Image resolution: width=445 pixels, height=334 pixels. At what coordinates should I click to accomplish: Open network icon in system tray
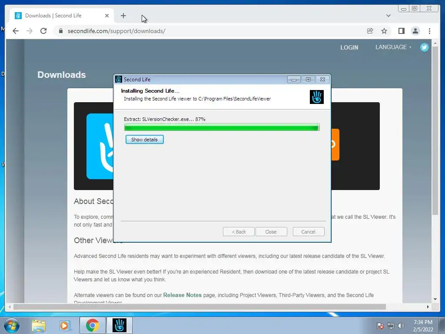click(x=391, y=326)
